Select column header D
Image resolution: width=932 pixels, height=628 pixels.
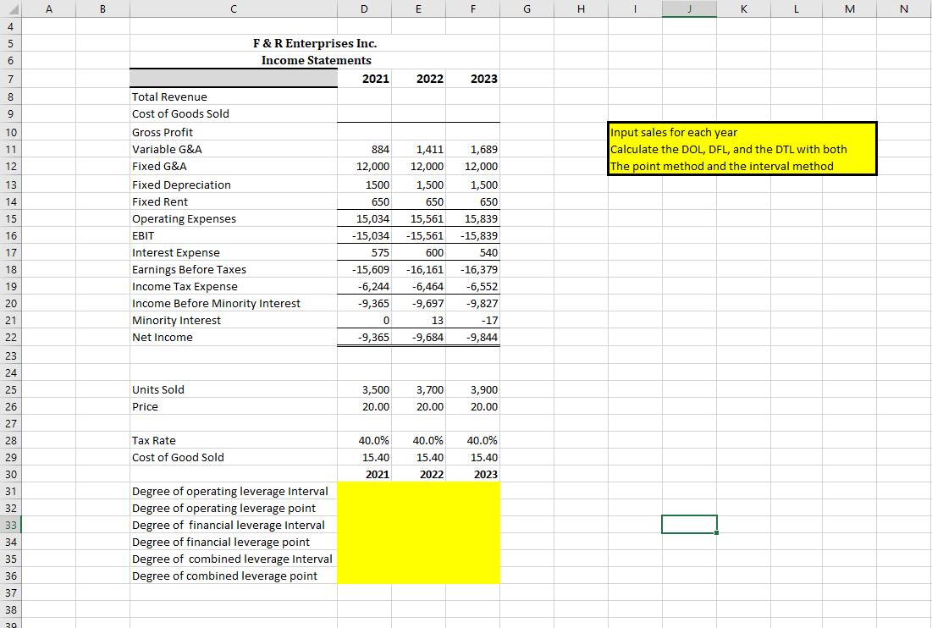coord(364,8)
